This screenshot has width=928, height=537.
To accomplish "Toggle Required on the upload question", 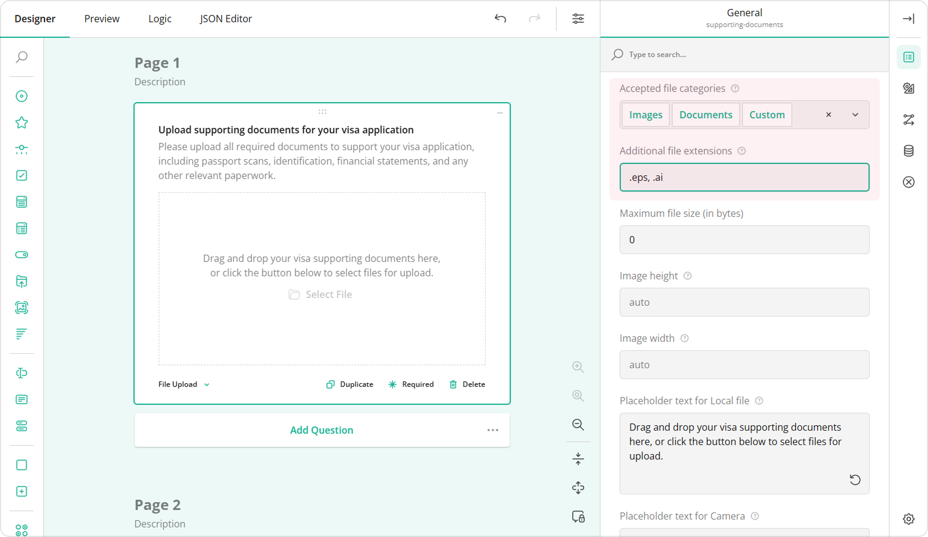I will pos(411,384).
